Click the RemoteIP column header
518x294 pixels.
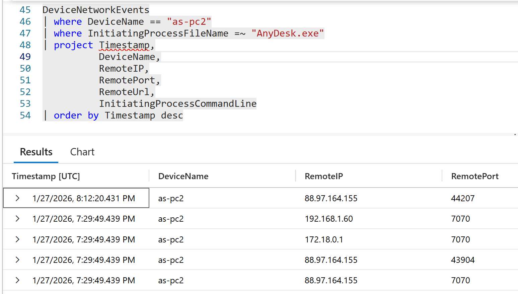point(323,176)
